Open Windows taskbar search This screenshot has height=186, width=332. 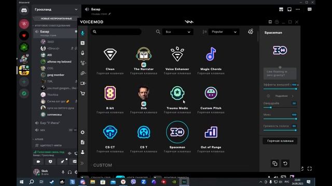coord(32,182)
